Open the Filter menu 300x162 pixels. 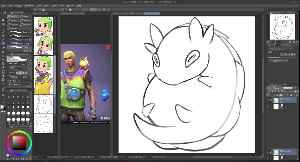(x=62, y=6)
